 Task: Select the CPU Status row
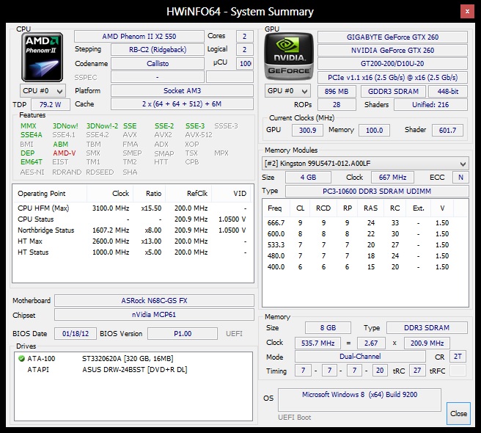132,219
